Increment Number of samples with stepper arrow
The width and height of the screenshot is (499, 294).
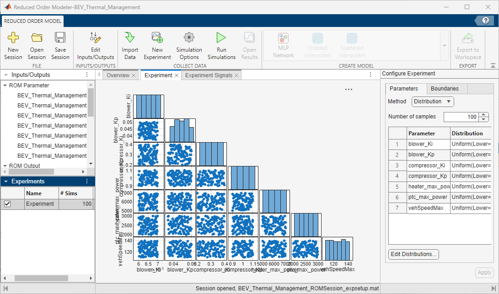484,114
